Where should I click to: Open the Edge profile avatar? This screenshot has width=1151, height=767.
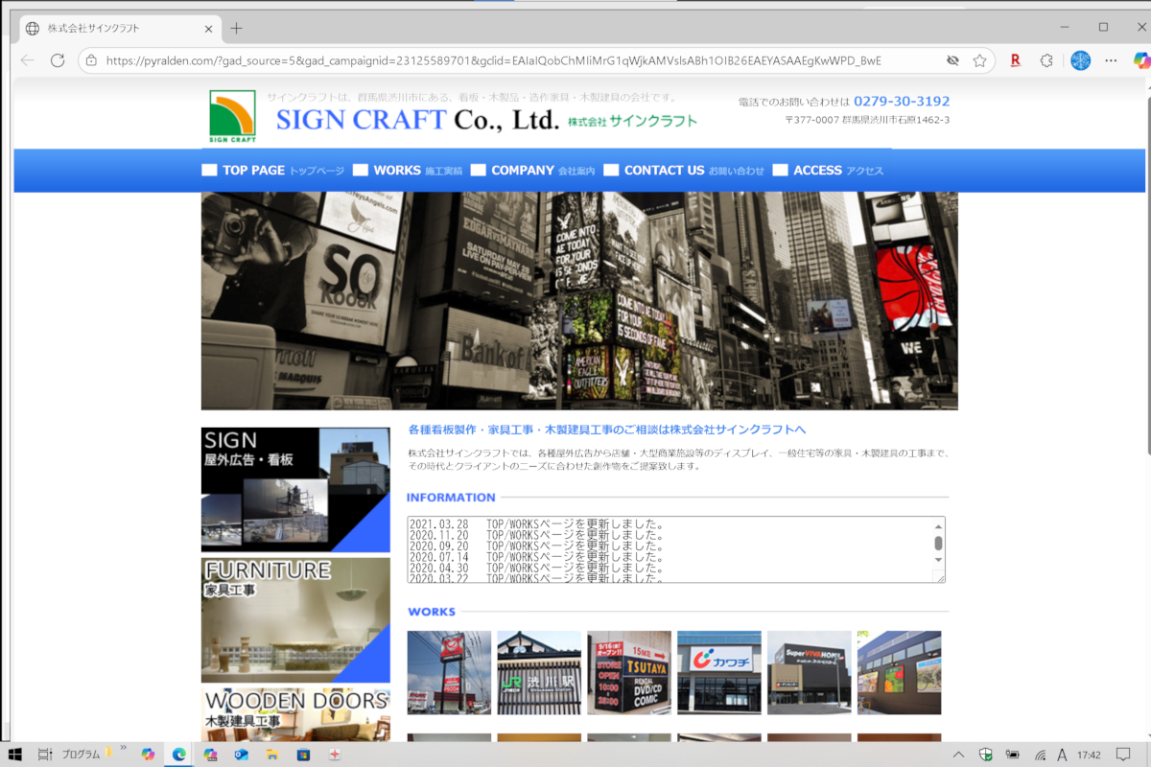1080,60
